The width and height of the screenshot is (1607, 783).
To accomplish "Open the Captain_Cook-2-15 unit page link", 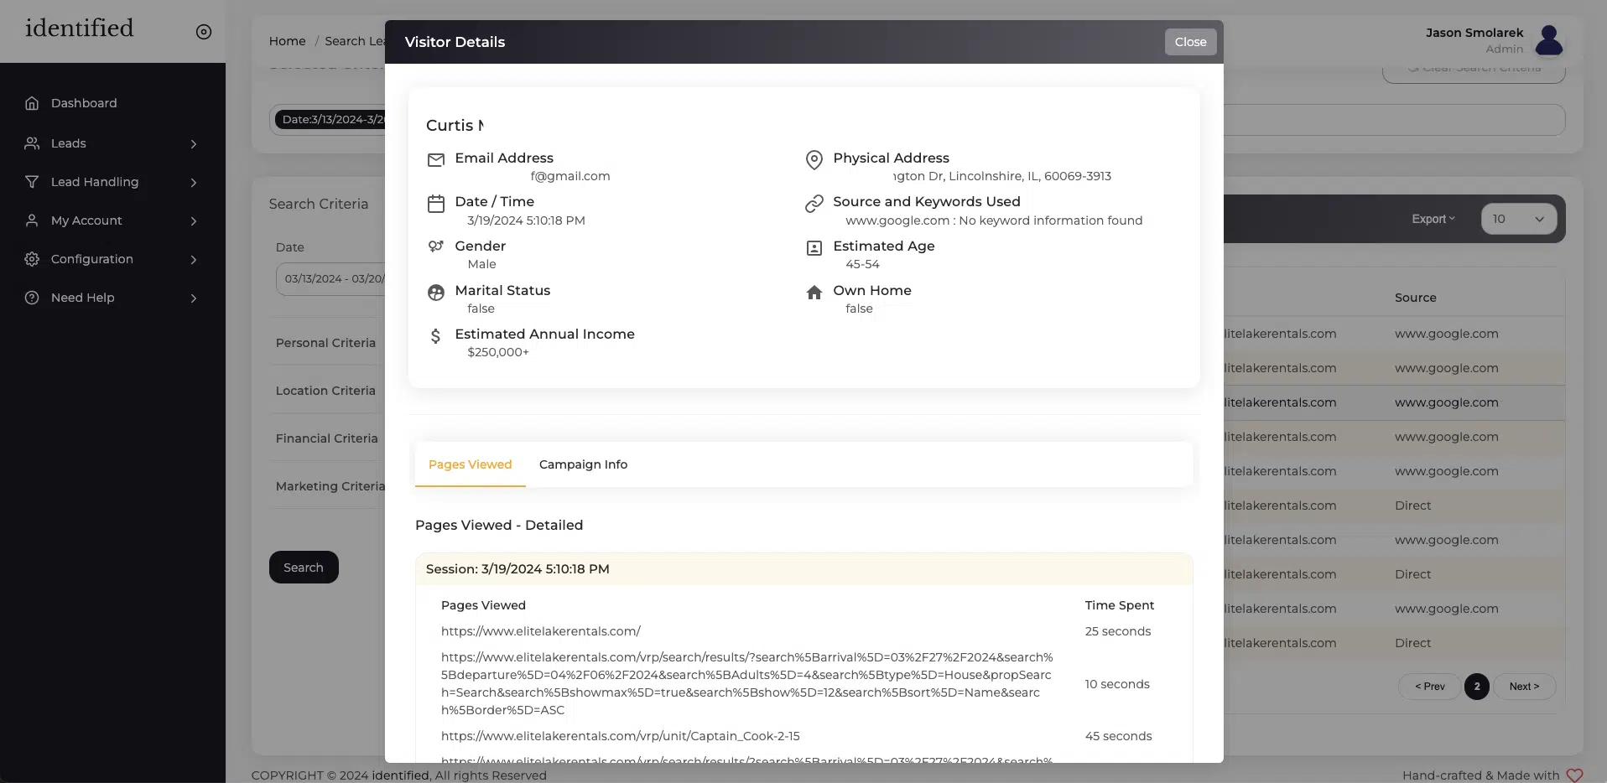I will coord(620,736).
